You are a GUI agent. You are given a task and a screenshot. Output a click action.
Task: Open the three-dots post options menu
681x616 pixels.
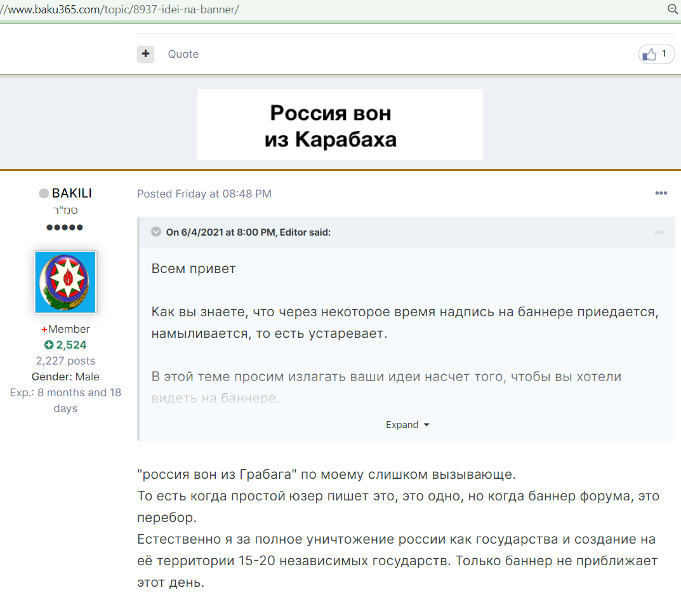point(661,193)
